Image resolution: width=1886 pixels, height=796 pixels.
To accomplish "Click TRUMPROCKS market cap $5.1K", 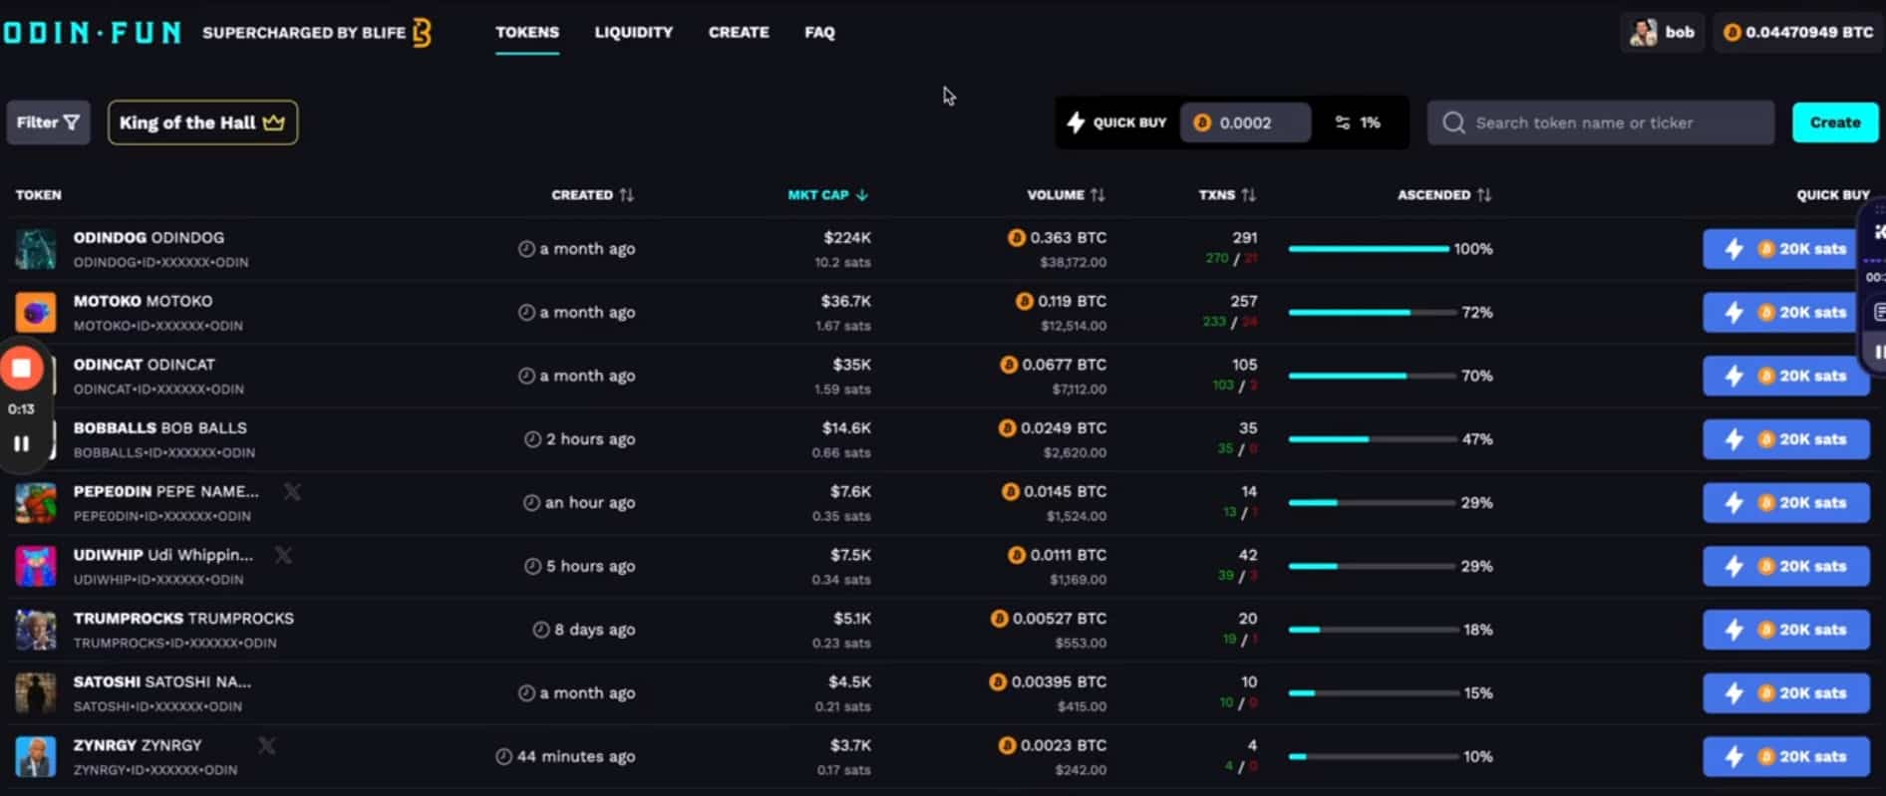I will [x=852, y=619].
